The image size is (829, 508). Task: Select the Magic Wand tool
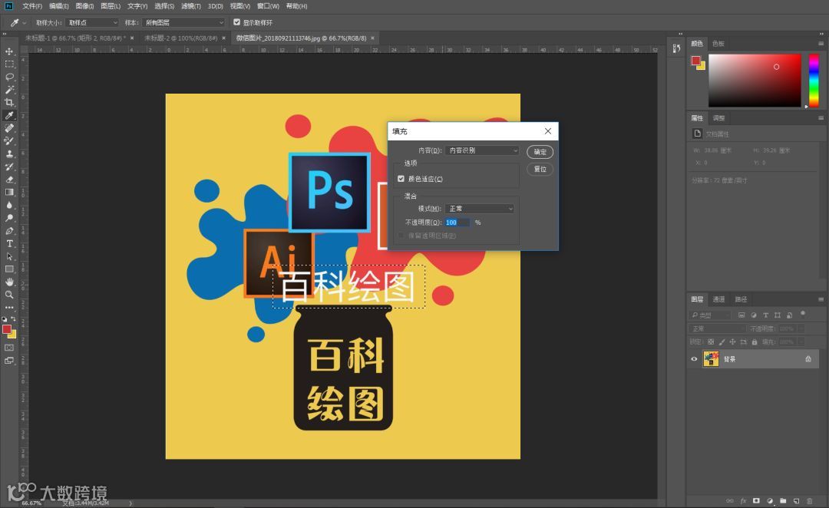point(9,90)
